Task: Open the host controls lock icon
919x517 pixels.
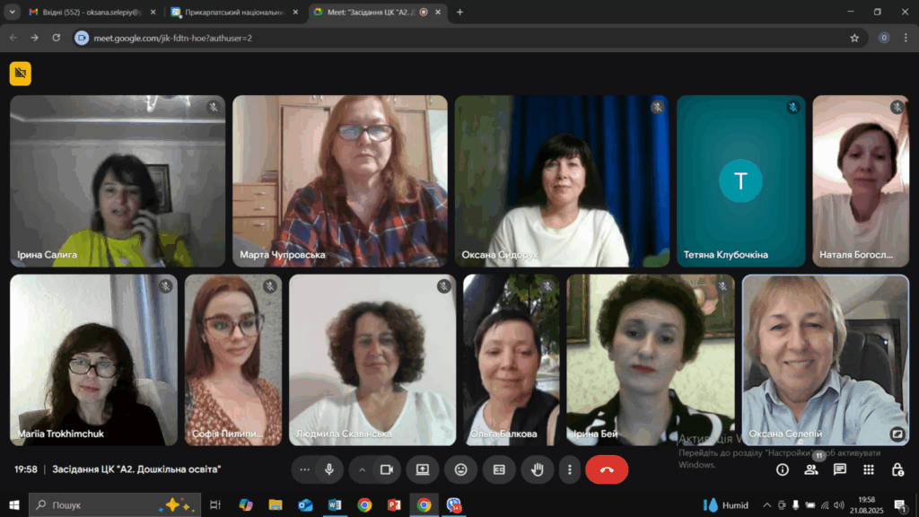Action: [x=897, y=469]
